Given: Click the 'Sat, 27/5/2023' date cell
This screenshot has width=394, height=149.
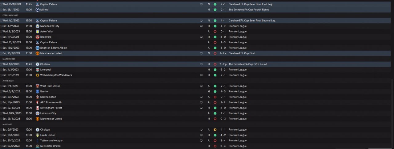Looking at the screenshot, I should [x=11, y=146].
